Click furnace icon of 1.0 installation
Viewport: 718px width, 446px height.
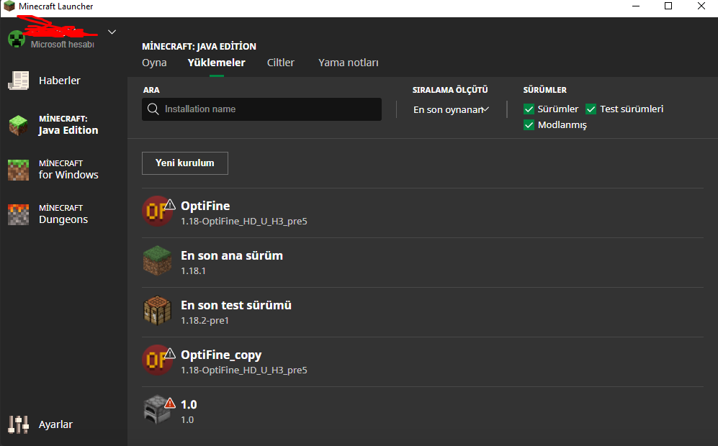(156, 410)
